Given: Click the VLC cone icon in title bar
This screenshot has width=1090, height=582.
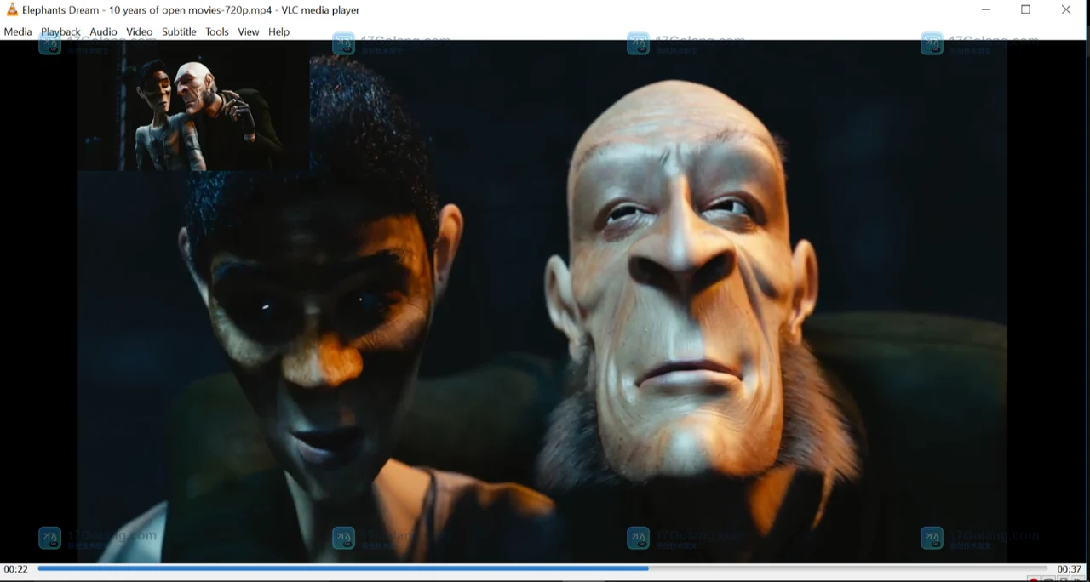Looking at the screenshot, I should click(x=12, y=10).
